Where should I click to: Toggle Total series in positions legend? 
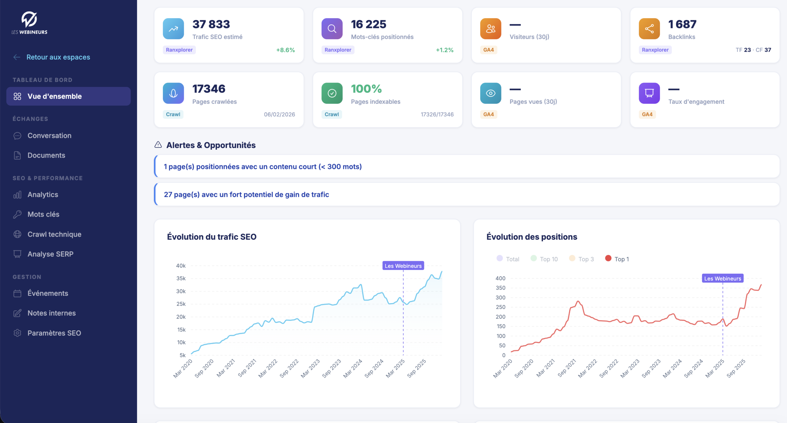coord(508,259)
